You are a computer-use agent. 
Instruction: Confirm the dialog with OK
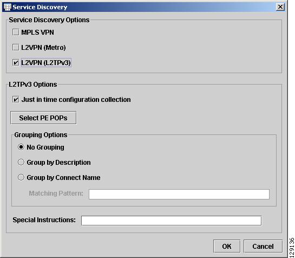click(x=227, y=246)
